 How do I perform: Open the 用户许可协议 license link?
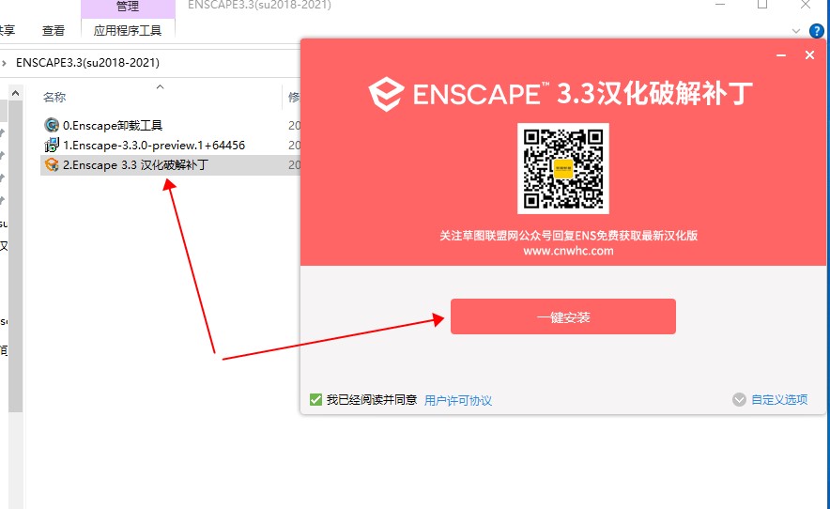[458, 400]
